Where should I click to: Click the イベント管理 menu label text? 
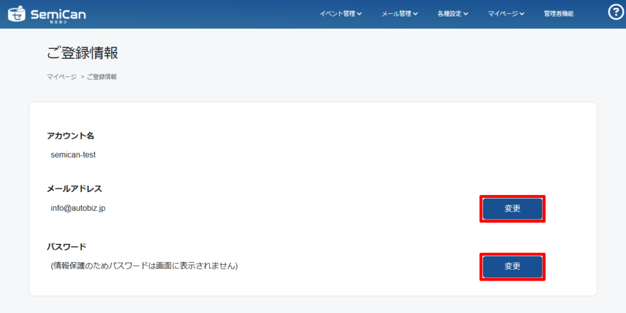pos(337,13)
